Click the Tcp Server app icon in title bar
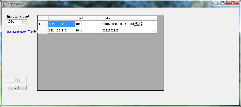241x107 pixels. click(x=4, y=4)
